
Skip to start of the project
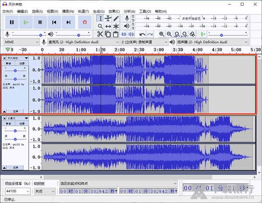pos(54,22)
